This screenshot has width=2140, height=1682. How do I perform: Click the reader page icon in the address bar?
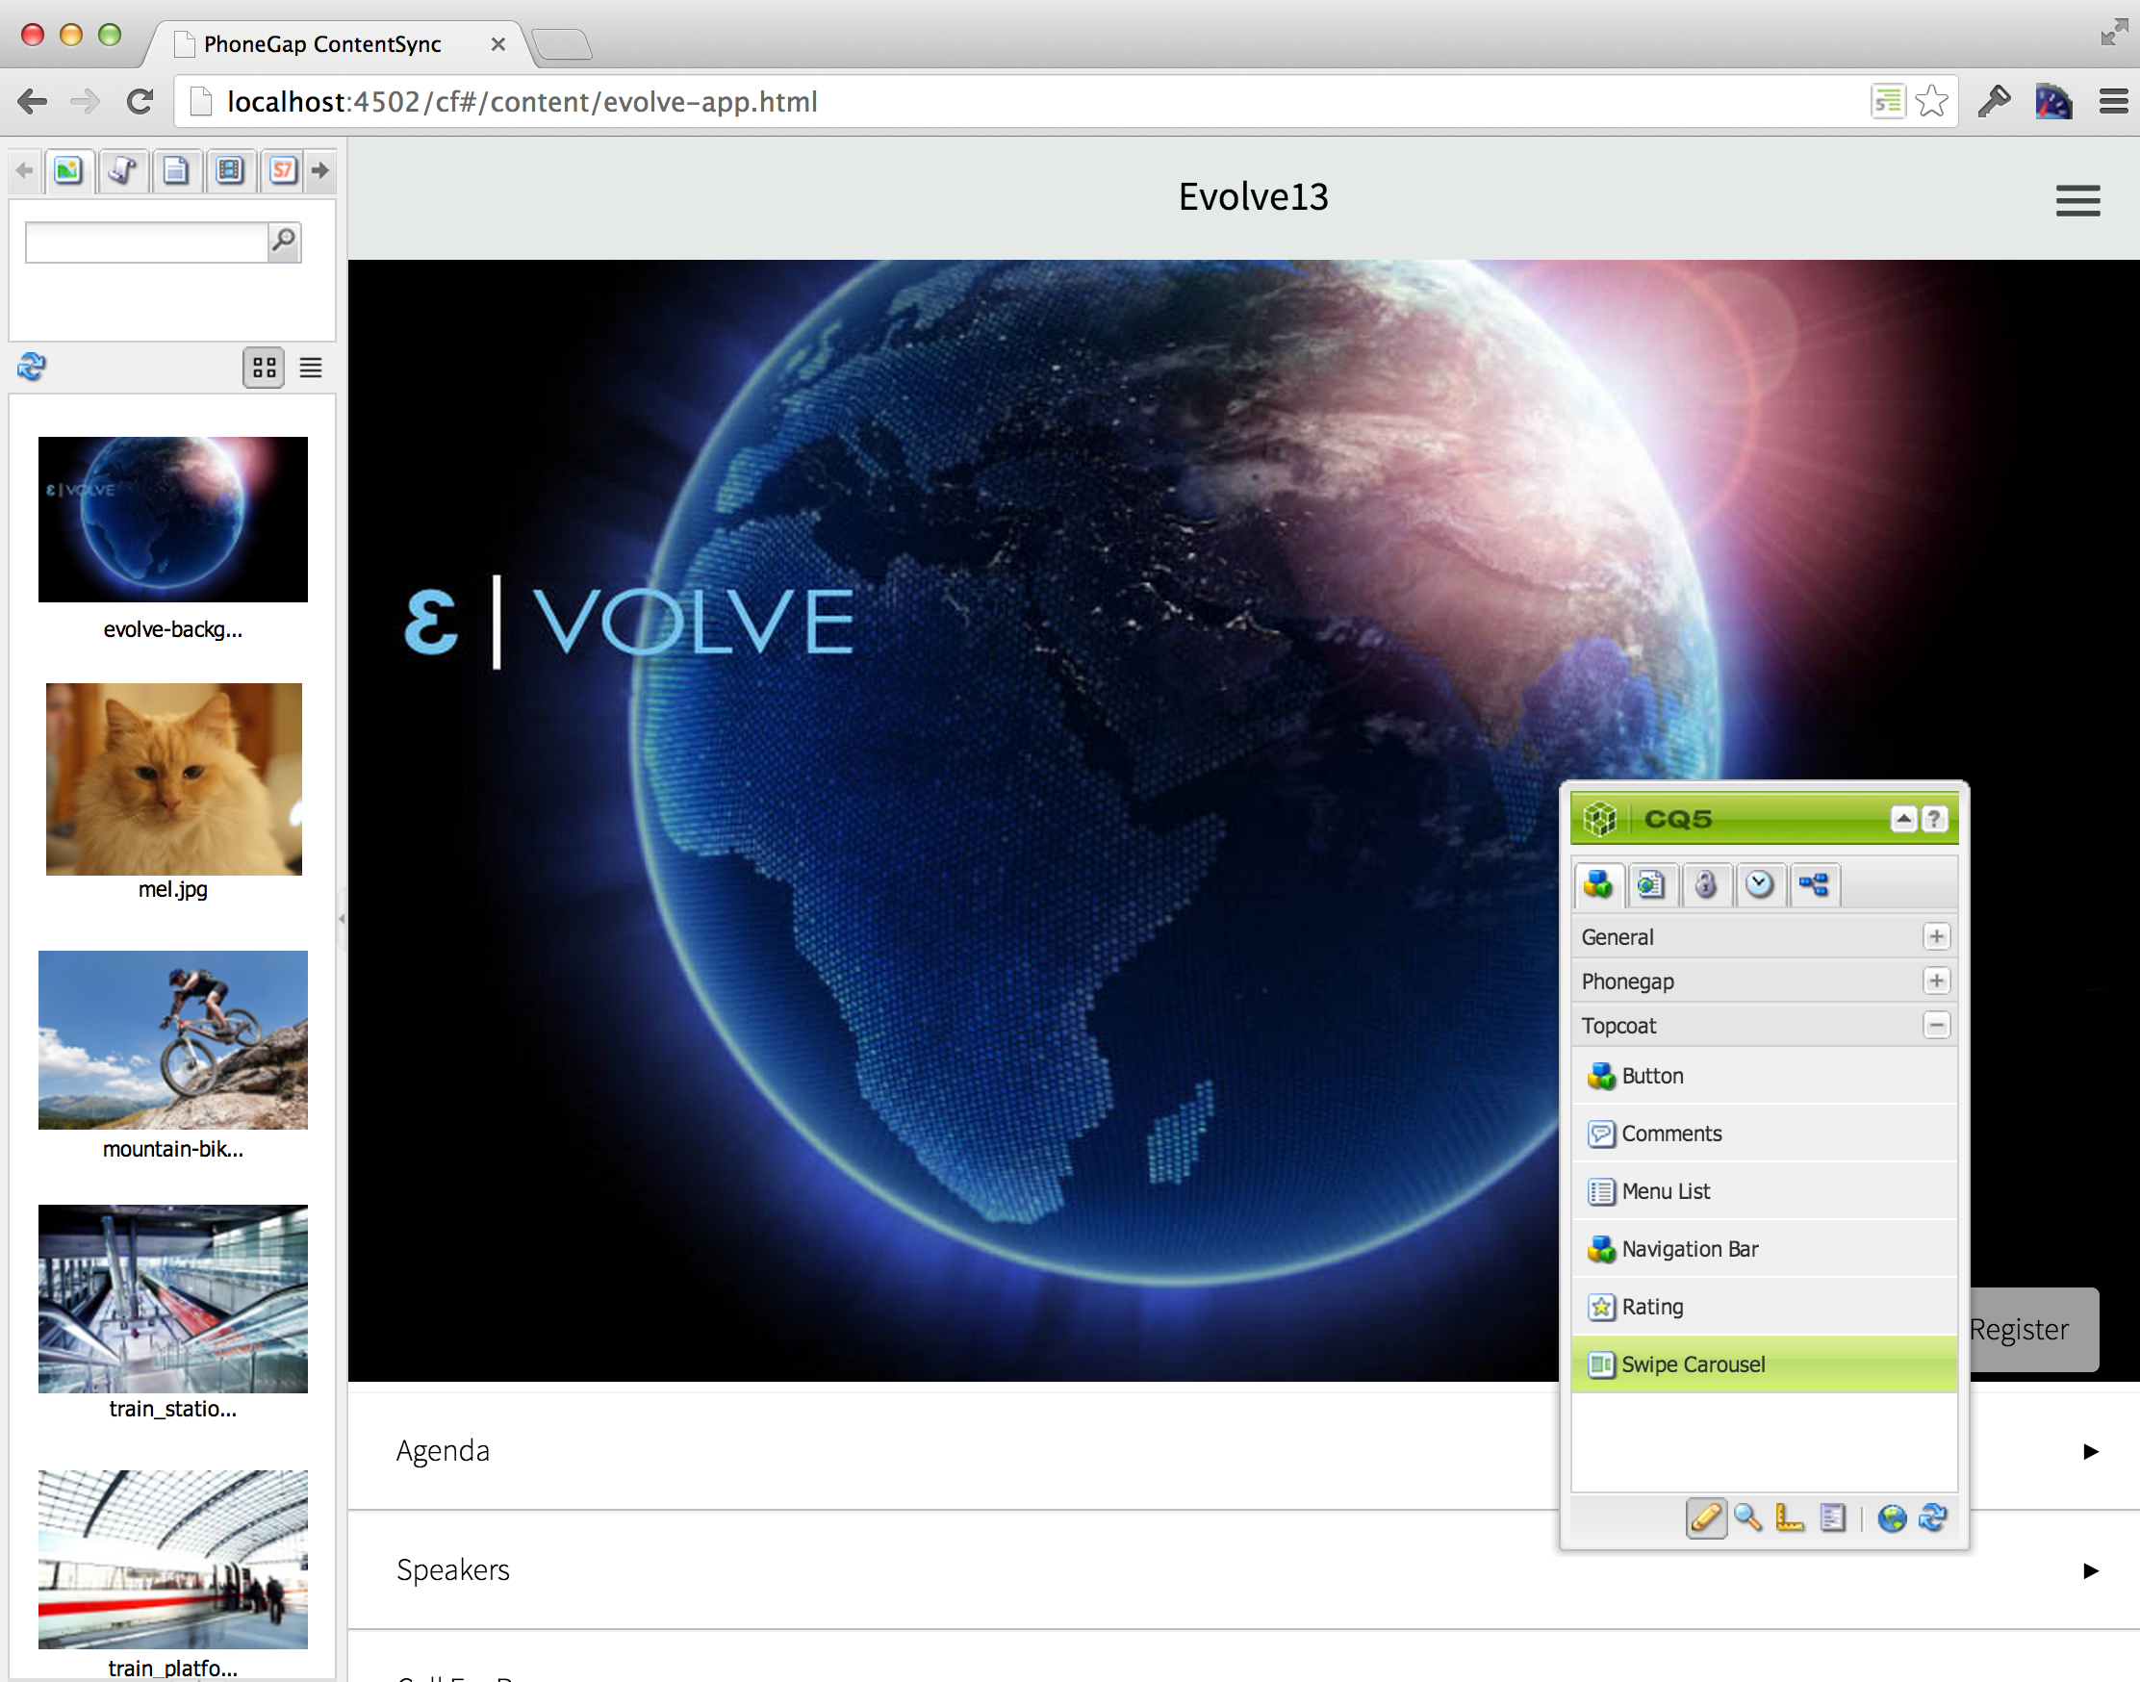[x=1888, y=101]
